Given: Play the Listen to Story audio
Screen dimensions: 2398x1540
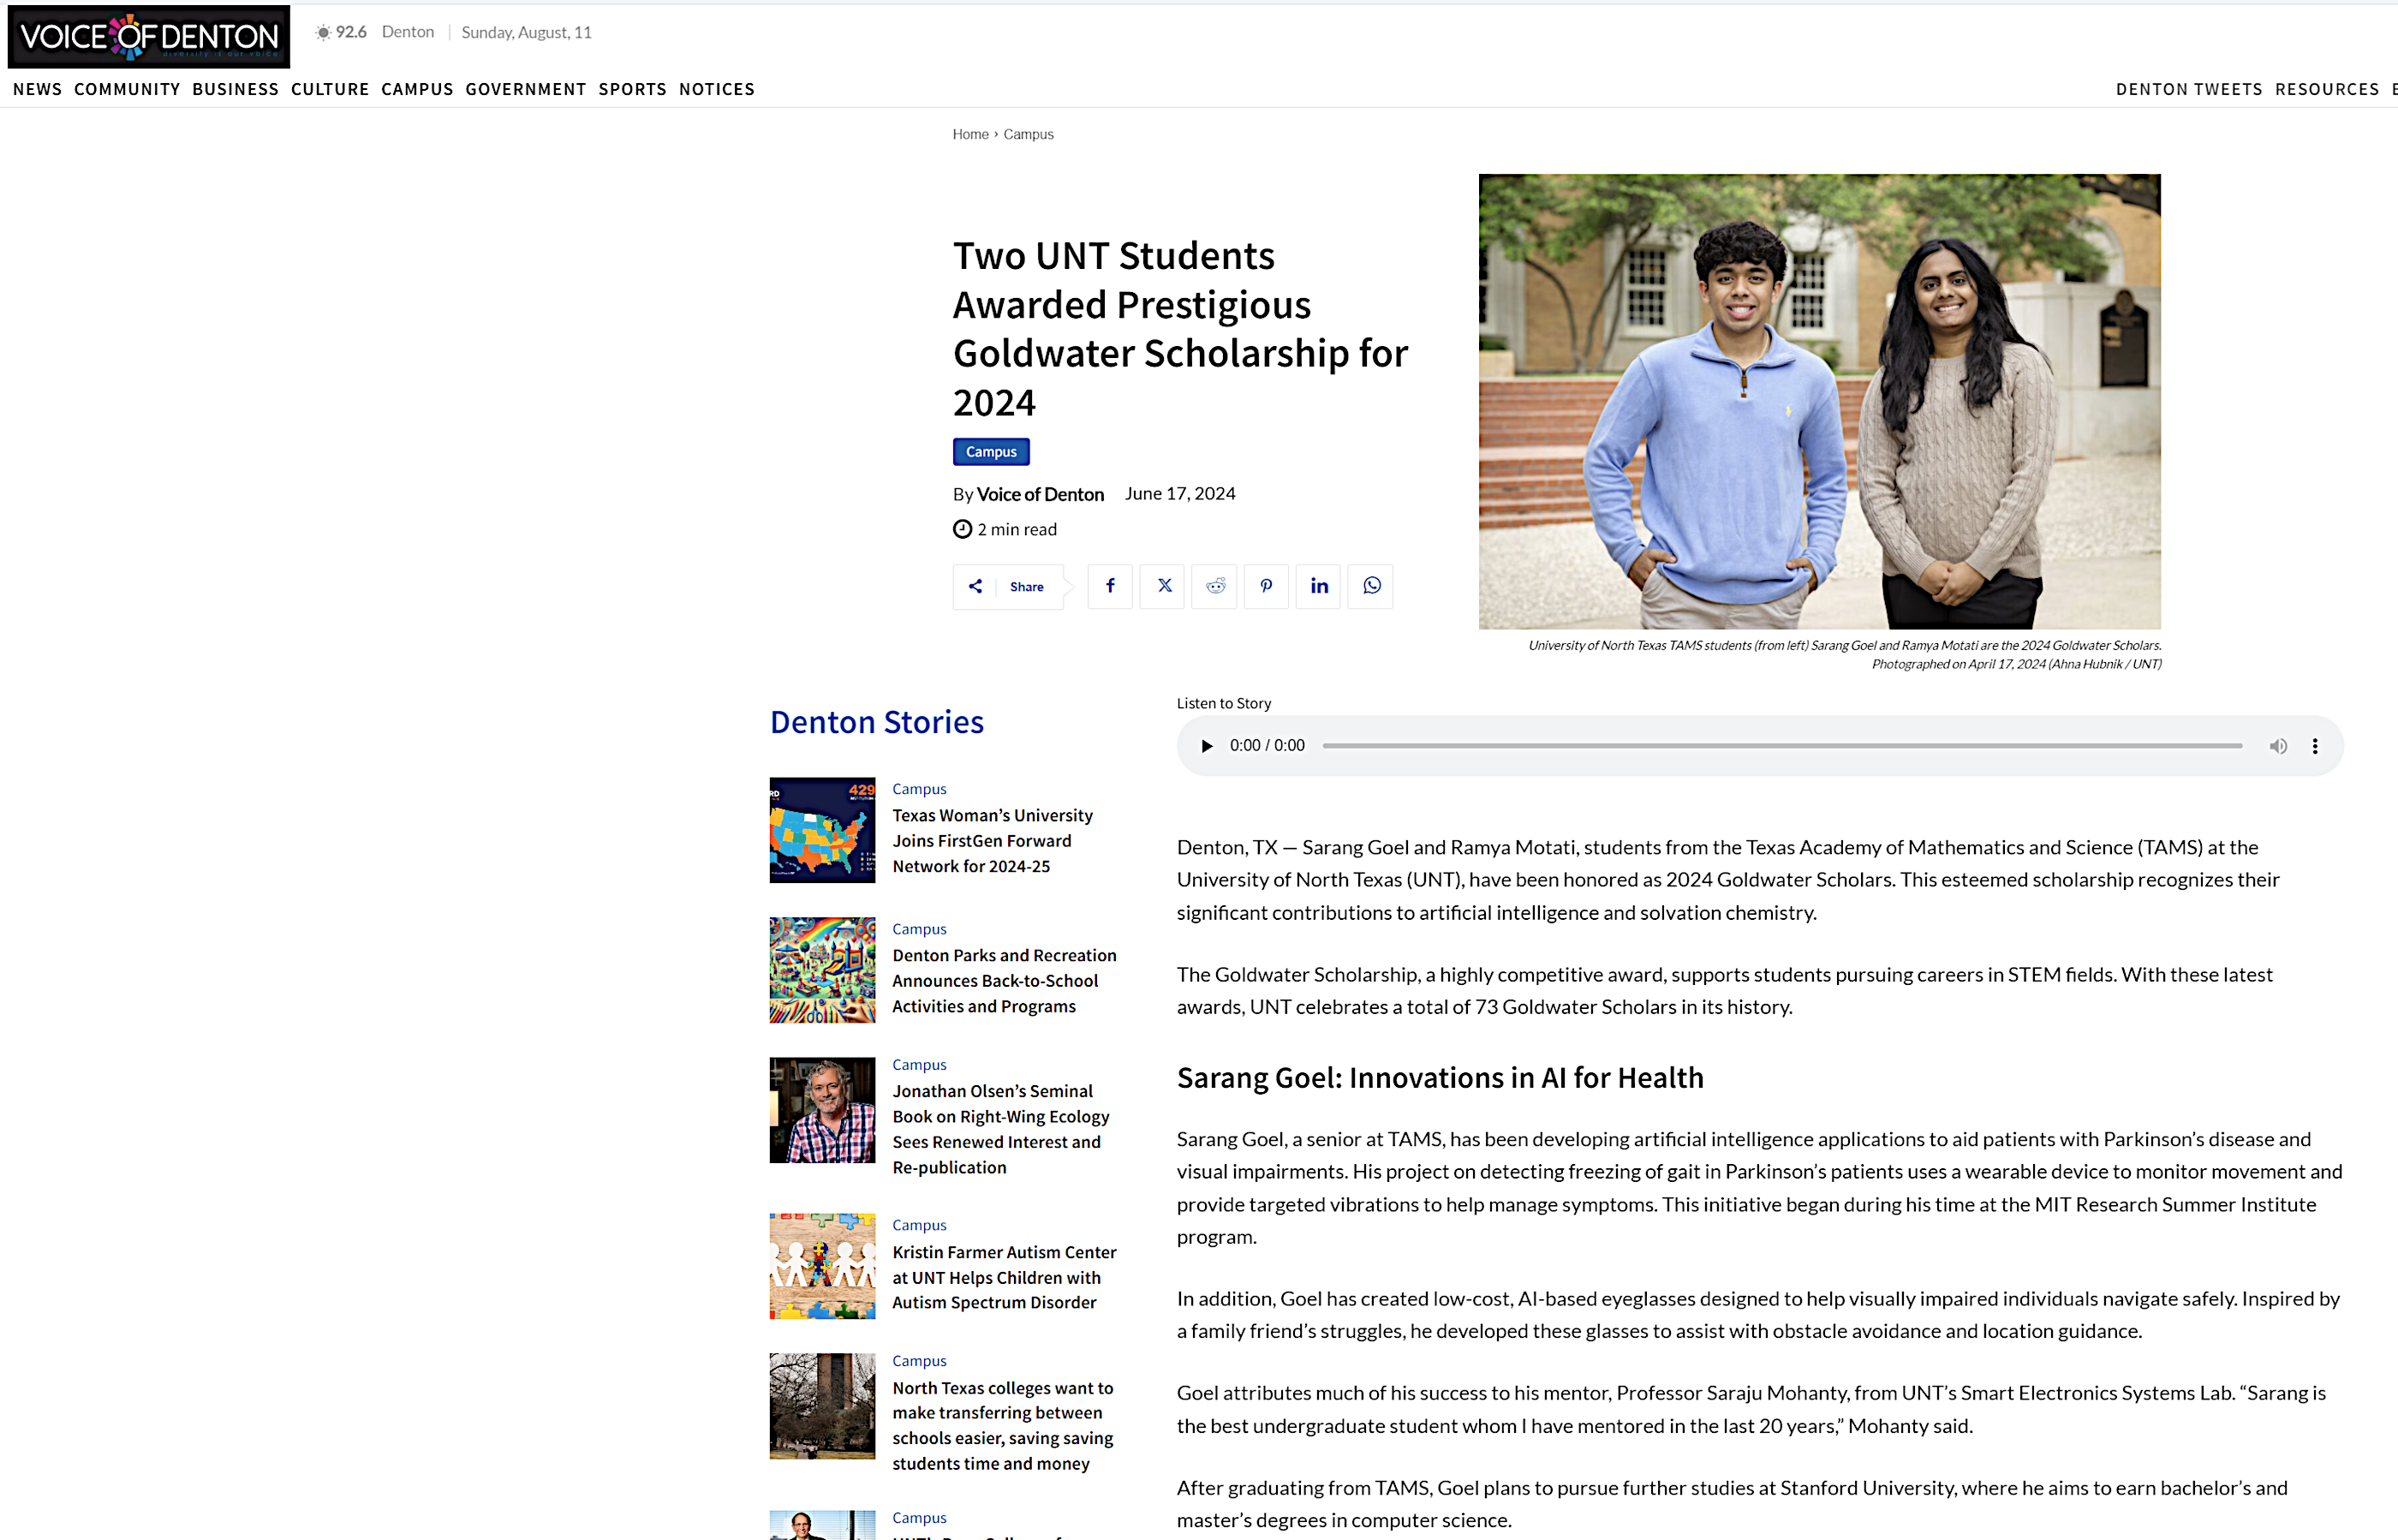Looking at the screenshot, I should coord(1206,746).
